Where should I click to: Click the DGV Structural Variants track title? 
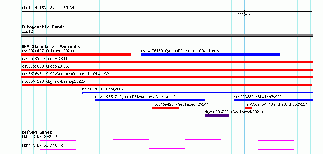coord(51,46)
